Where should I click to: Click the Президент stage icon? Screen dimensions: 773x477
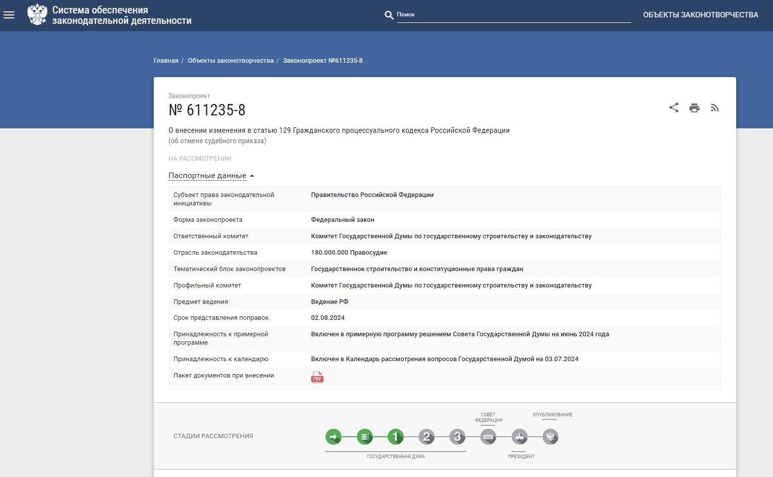pyautogui.click(x=519, y=437)
